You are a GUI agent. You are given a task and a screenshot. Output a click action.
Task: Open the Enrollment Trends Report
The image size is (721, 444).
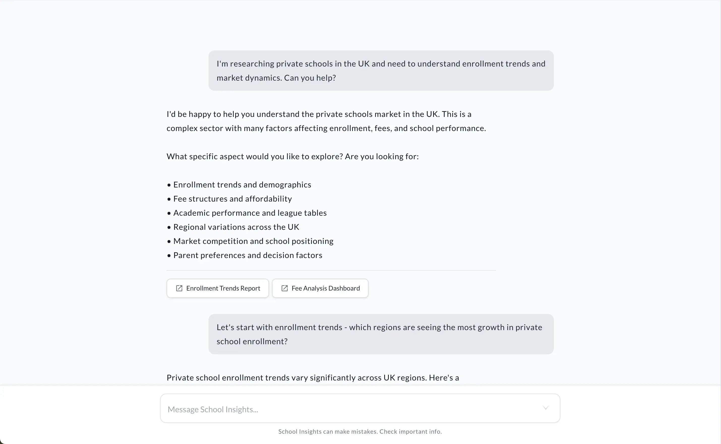217,288
